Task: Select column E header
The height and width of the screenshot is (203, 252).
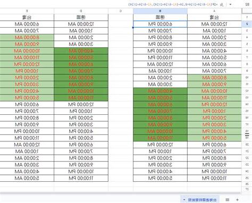Action: click(27, 11)
